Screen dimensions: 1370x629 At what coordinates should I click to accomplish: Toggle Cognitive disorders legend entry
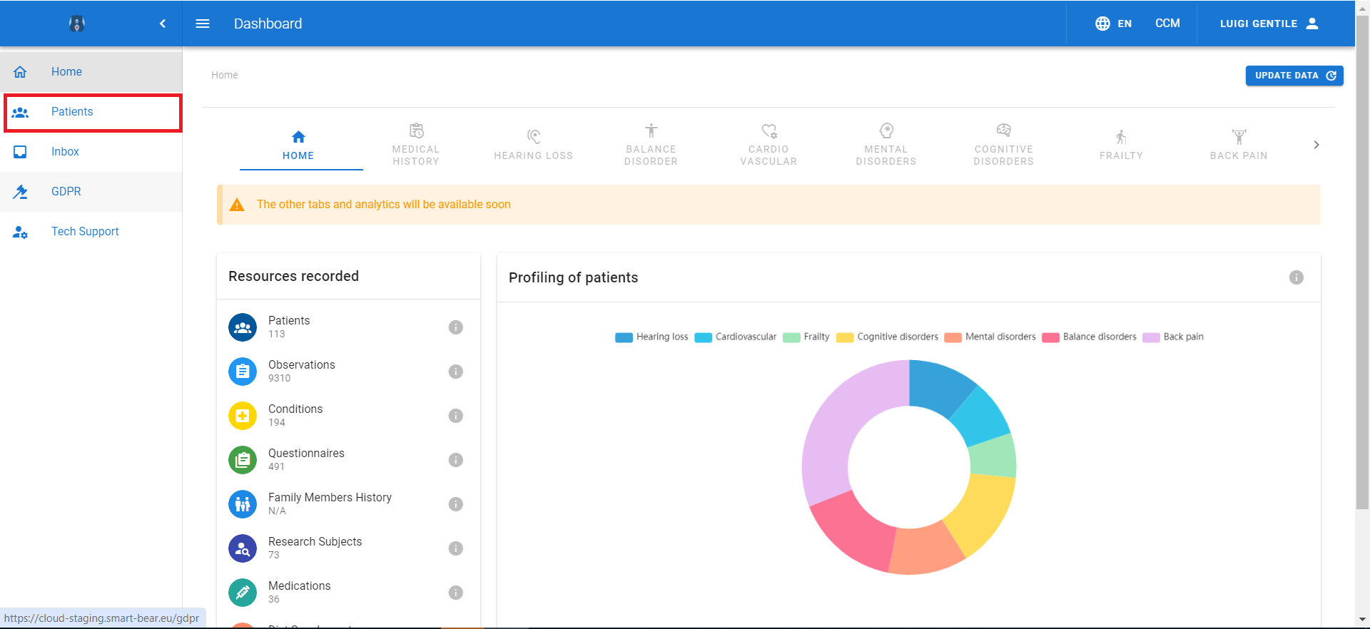coord(887,337)
